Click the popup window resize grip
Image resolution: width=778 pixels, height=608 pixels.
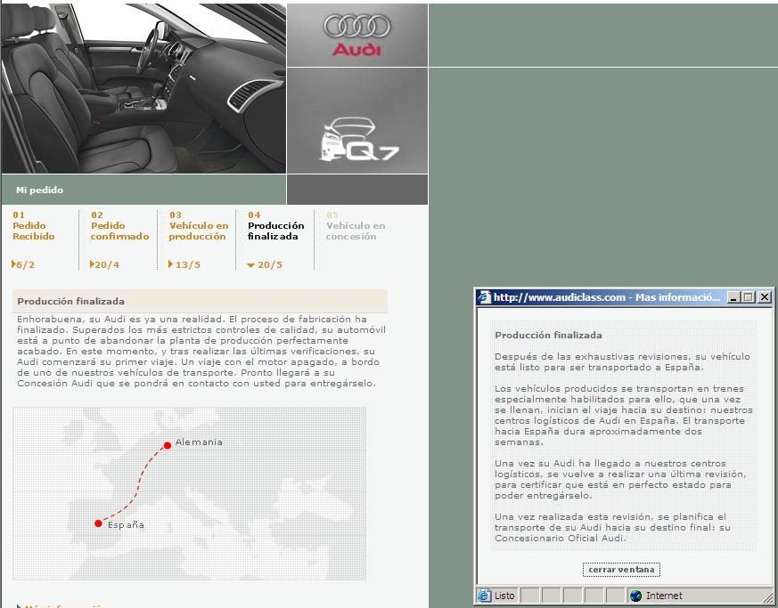coord(767,596)
